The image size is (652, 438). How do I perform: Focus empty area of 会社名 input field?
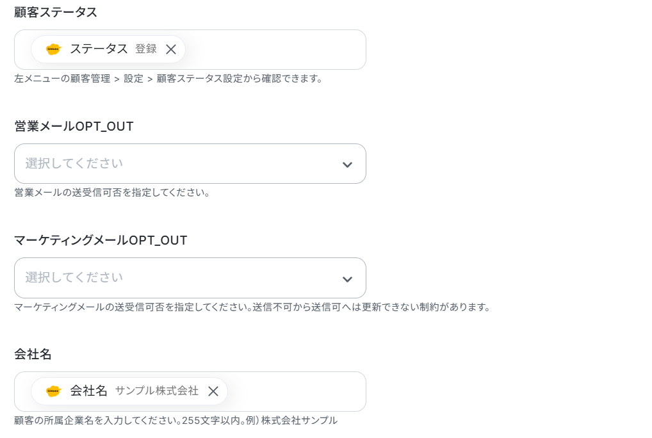296,391
